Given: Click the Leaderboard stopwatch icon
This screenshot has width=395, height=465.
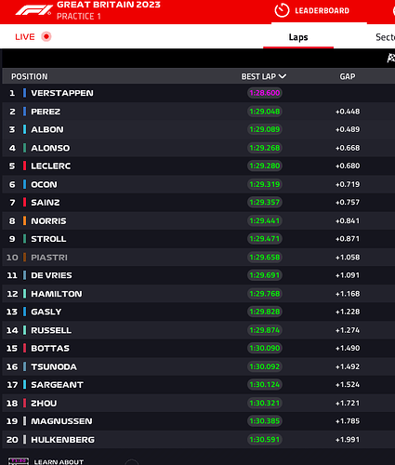Looking at the screenshot, I should (x=282, y=10).
